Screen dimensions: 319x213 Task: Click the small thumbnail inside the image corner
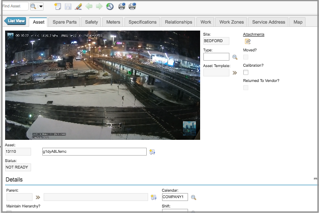click(x=189, y=128)
